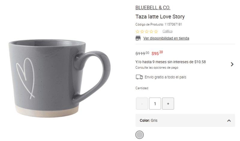The image size is (240, 141).
Task: Rate the product with first star
Action: coord(138,31)
